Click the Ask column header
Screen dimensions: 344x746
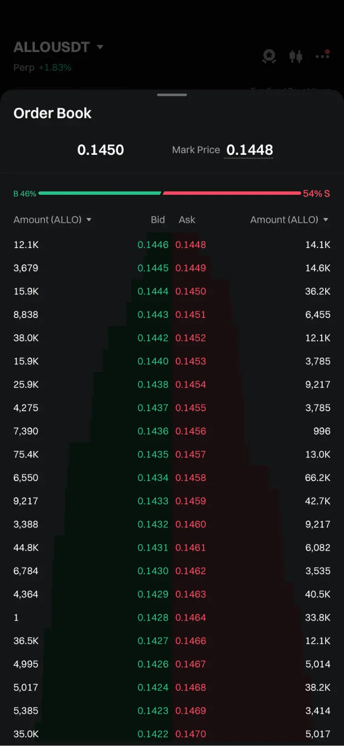pos(187,220)
